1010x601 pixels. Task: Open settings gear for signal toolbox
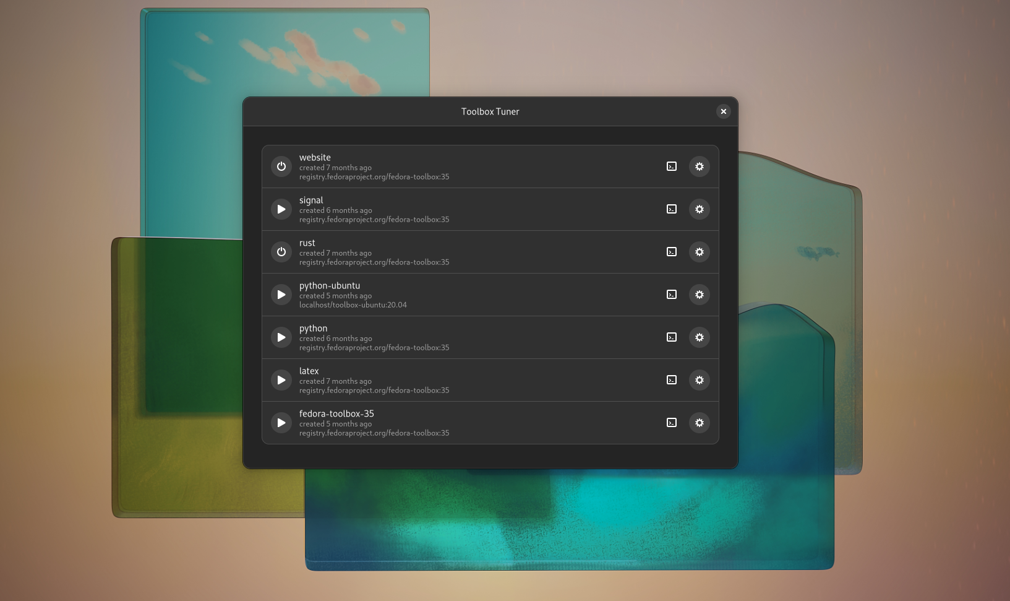[x=700, y=209]
